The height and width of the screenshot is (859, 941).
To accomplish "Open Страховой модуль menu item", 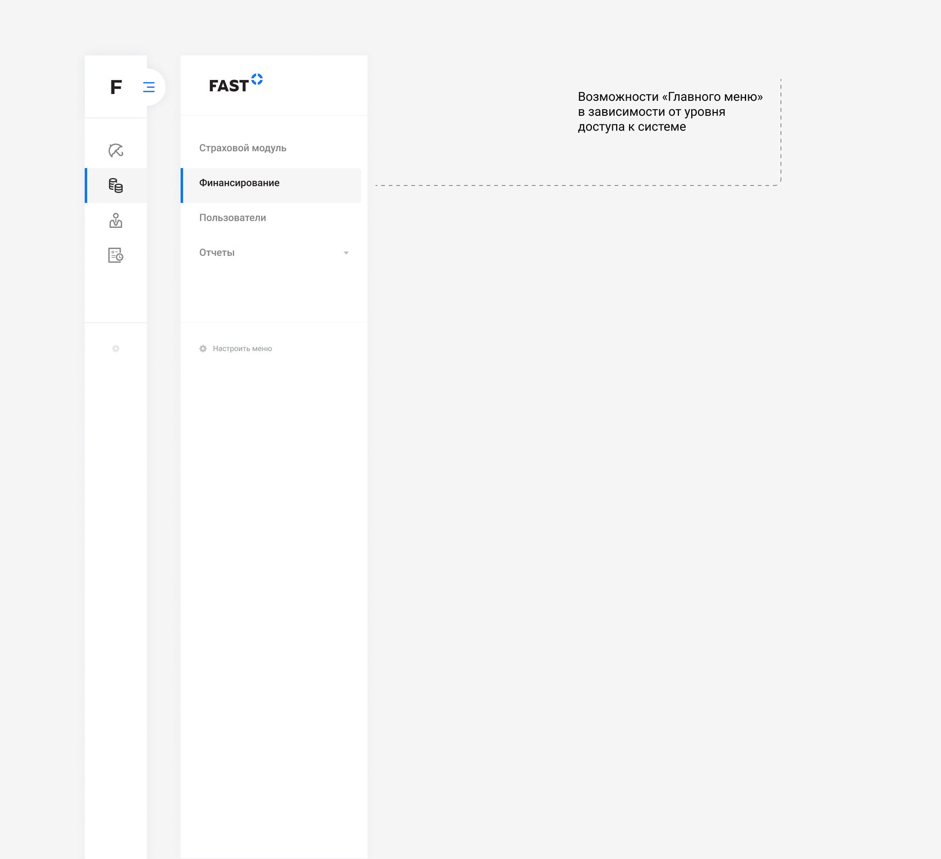I will (x=271, y=148).
